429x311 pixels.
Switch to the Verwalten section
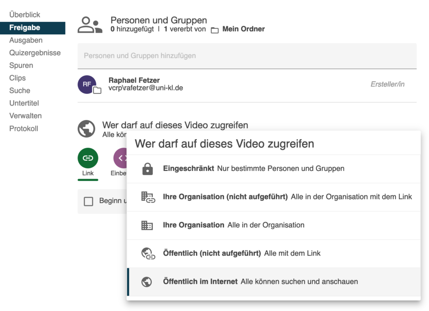coord(26,116)
